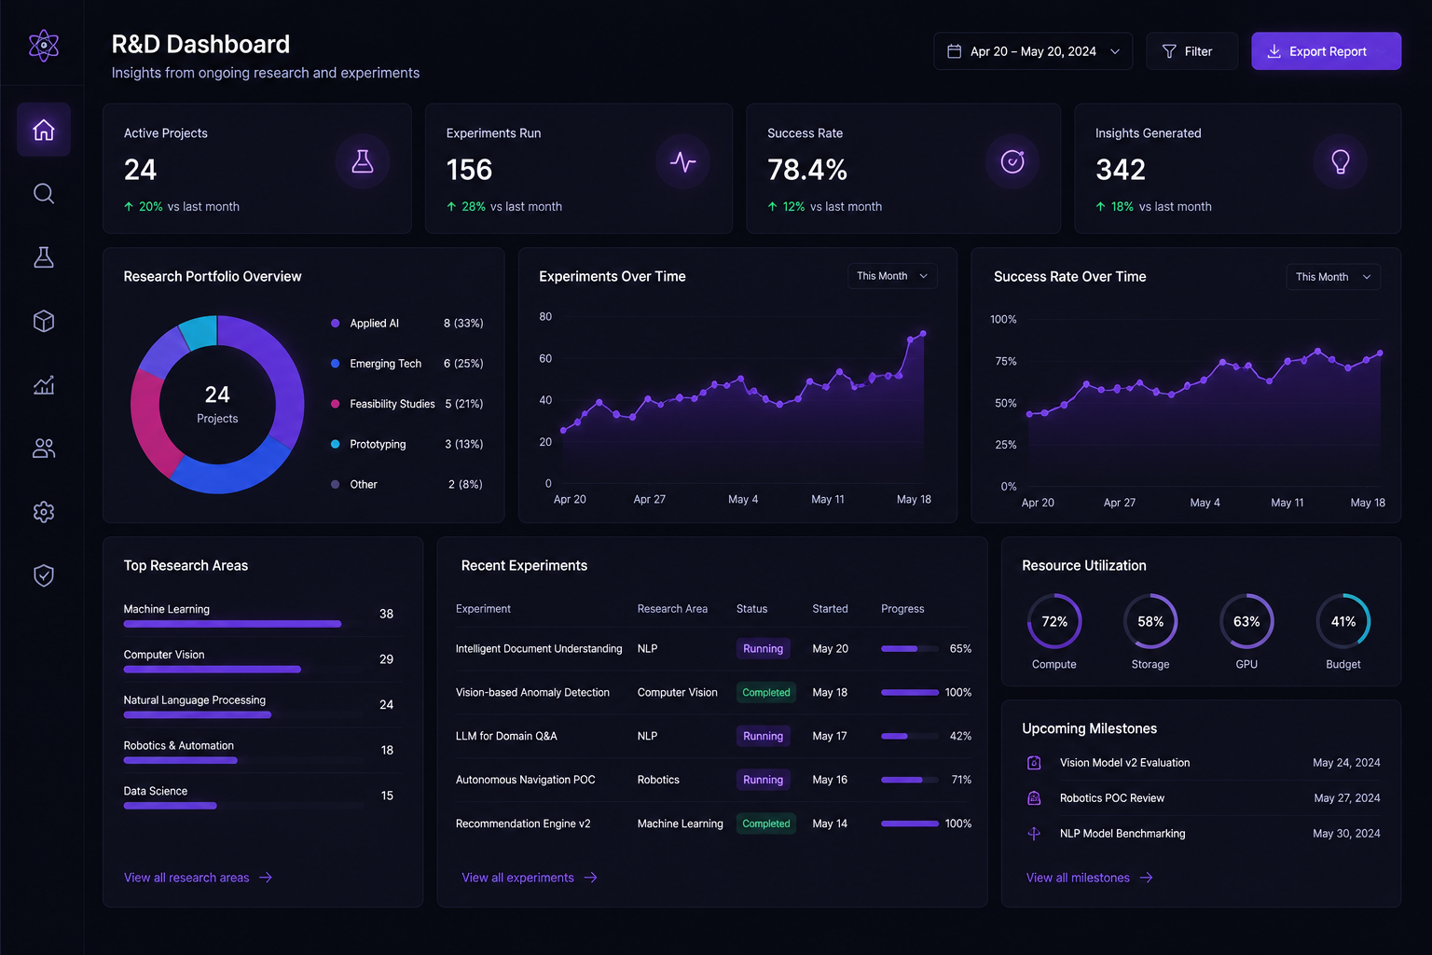Image resolution: width=1432 pixels, height=955 pixels.
Task: Click the calendar icon in date range picker
Action: pos(955,51)
